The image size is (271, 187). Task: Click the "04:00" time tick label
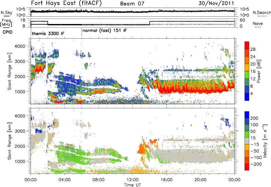tap(65, 180)
